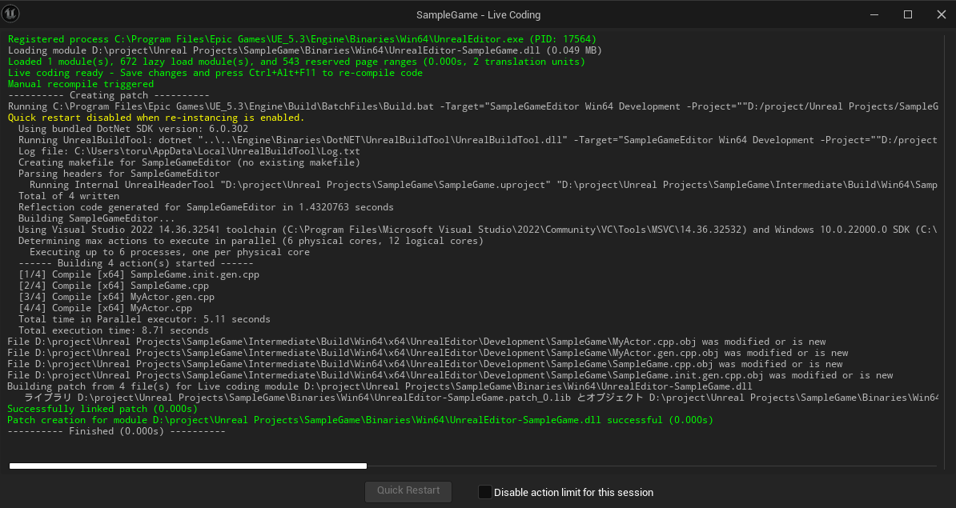Maximize the Live Coding window
This screenshot has height=508, width=956.
pos(908,14)
